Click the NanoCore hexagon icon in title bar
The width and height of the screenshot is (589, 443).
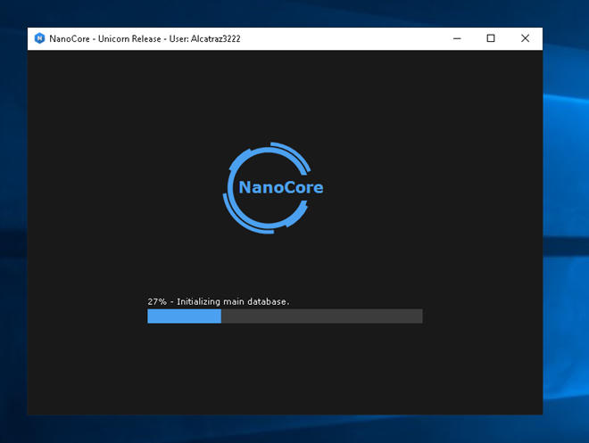click(39, 38)
